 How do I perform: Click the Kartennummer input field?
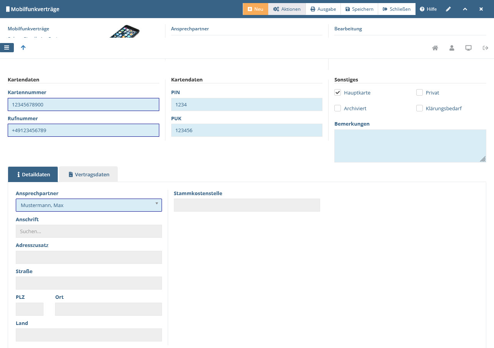coord(83,104)
